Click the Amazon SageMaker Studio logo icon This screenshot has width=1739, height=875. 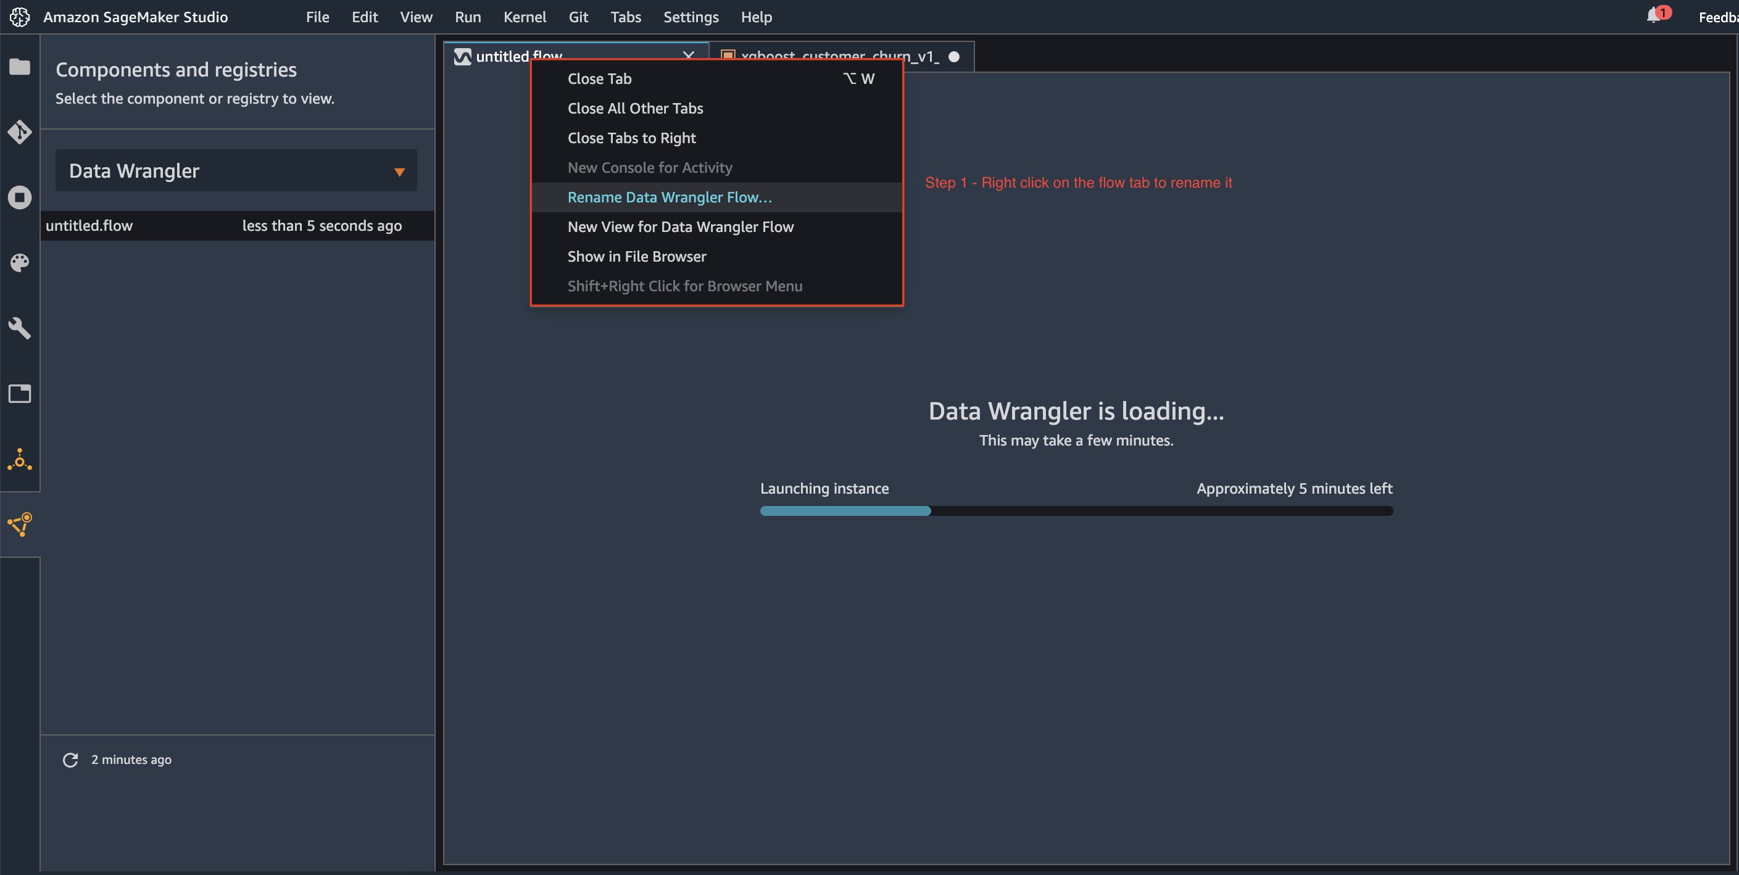coord(20,17)
